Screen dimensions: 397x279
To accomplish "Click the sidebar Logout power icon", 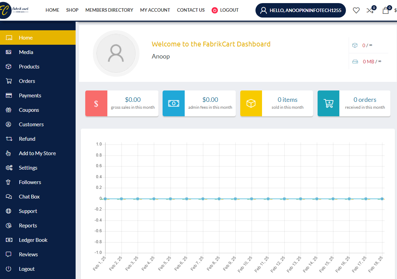I will click(9, 269).
